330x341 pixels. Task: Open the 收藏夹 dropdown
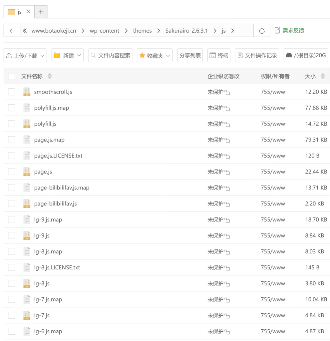tap(155, 56)
